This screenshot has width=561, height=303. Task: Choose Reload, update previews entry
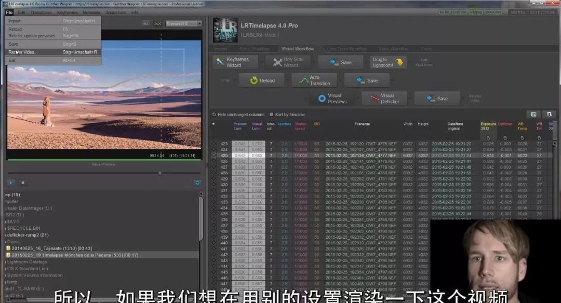(53, 36)
